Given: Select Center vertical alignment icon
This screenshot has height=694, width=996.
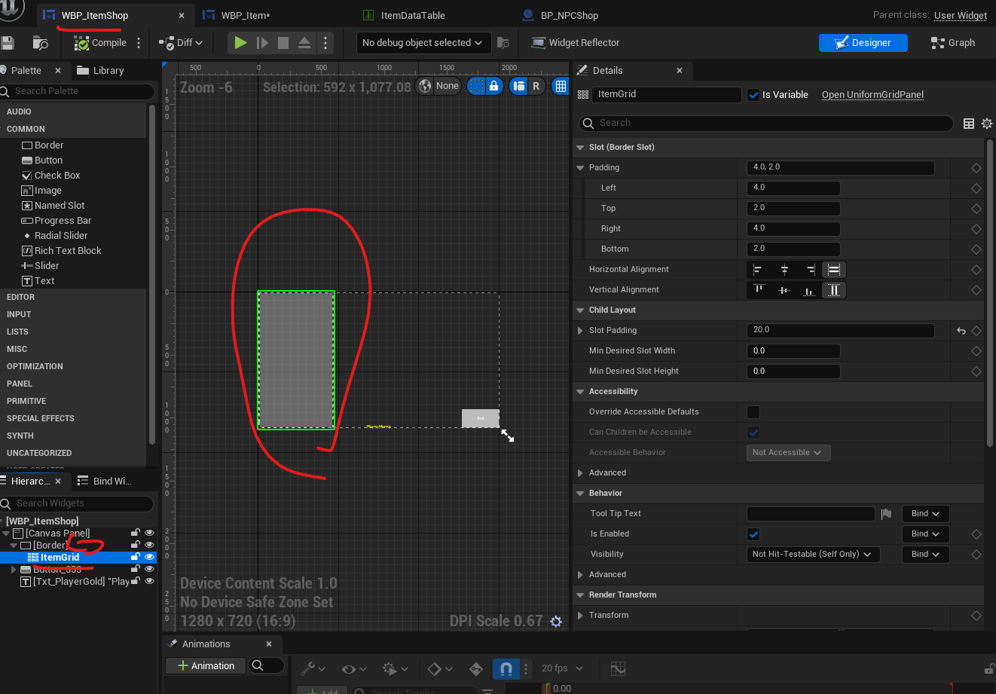Looking at the screenshot, I should click(x=784, y=290).
